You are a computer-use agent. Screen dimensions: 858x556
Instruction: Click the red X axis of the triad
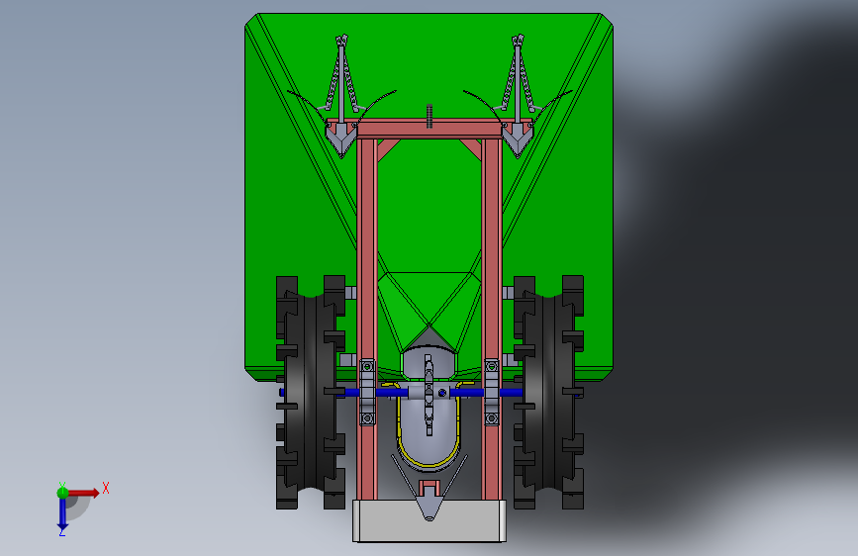click(x=85, y=493)
